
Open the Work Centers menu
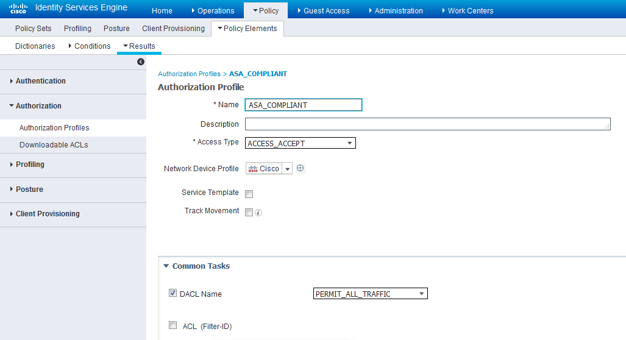468,11
